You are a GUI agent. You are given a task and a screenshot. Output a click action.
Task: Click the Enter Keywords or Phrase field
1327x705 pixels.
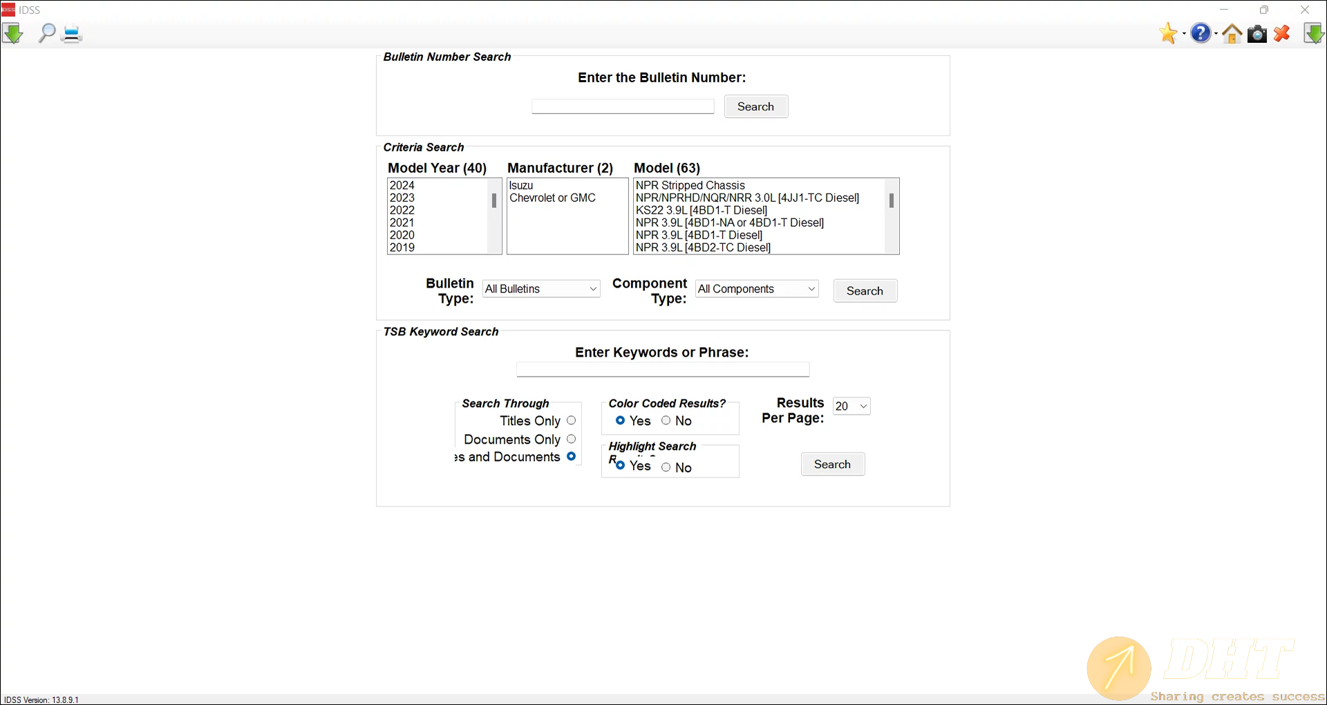click(662, 370)
